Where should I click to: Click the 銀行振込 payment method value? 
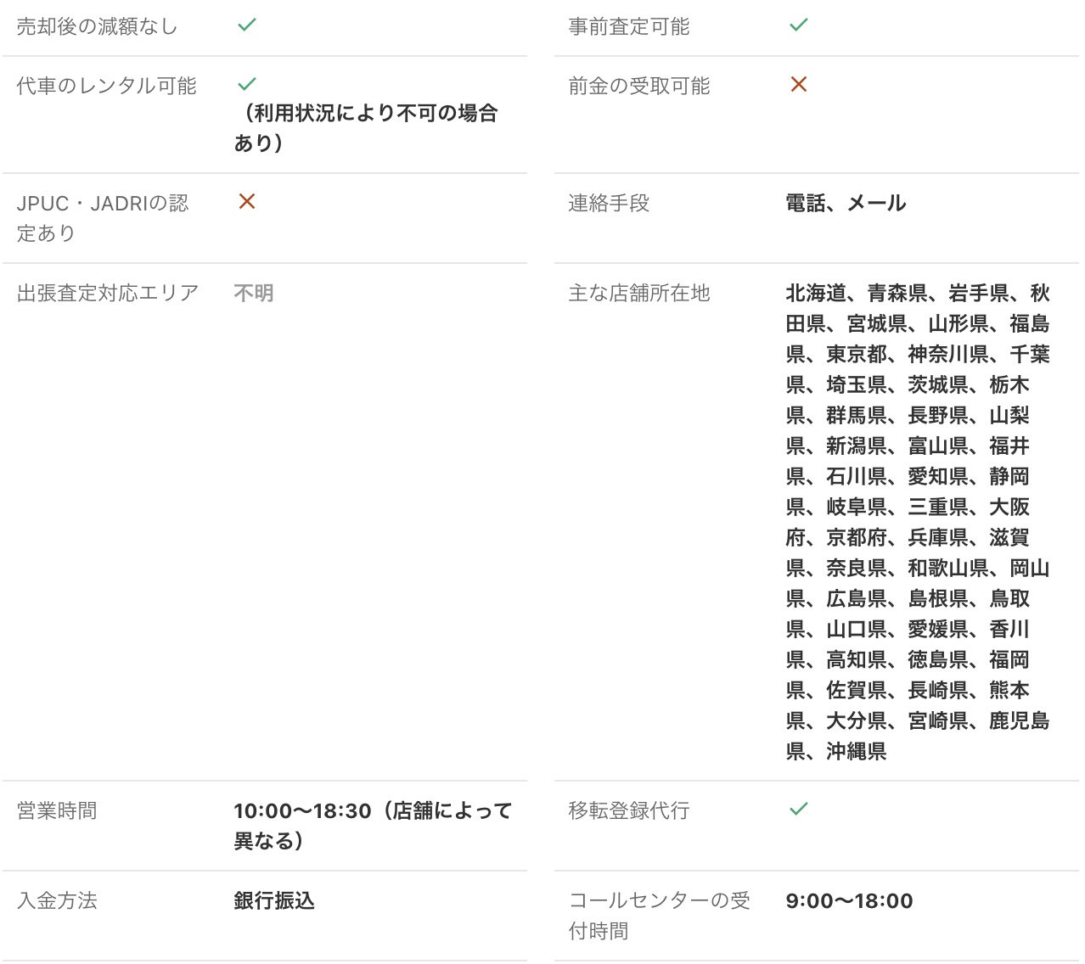pyautogui.click(x=274, y=900)
